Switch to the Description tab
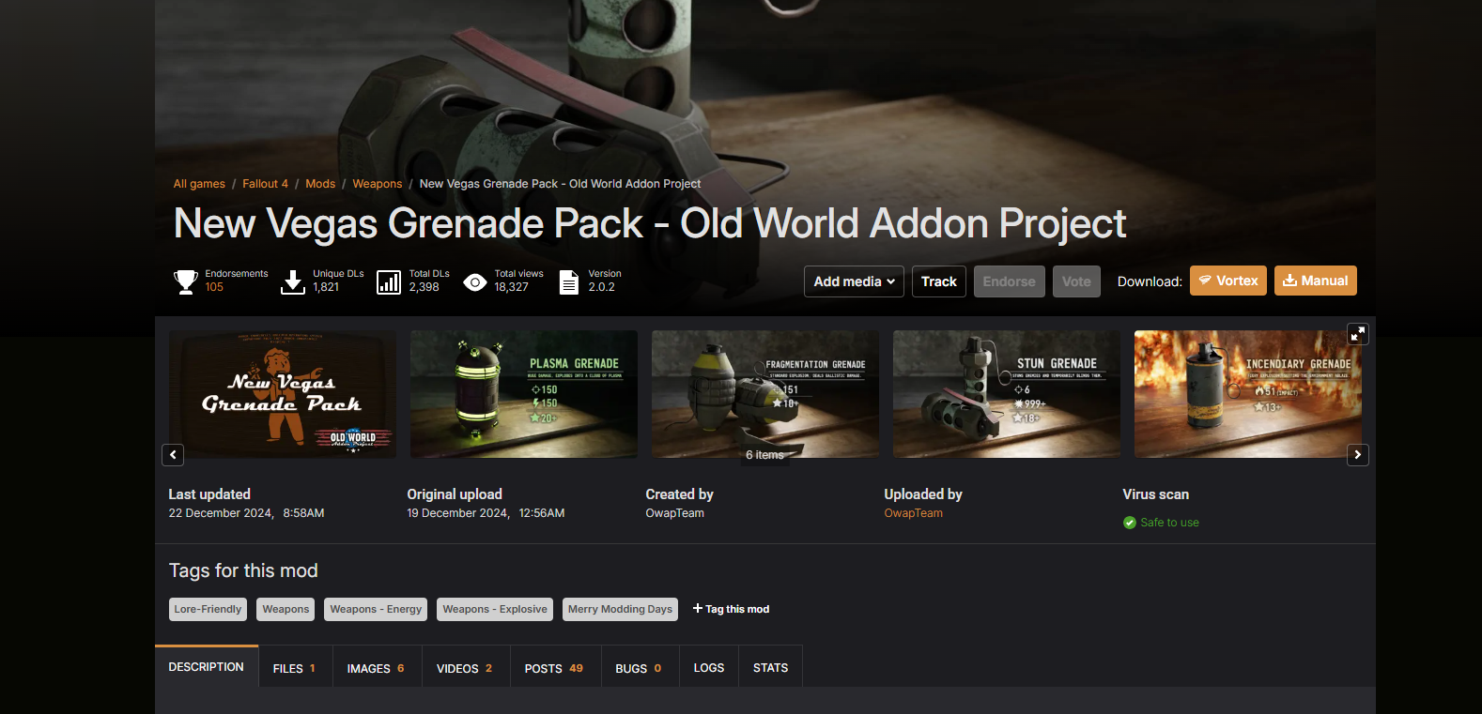The image size is (1482, 714). [207, 666]
